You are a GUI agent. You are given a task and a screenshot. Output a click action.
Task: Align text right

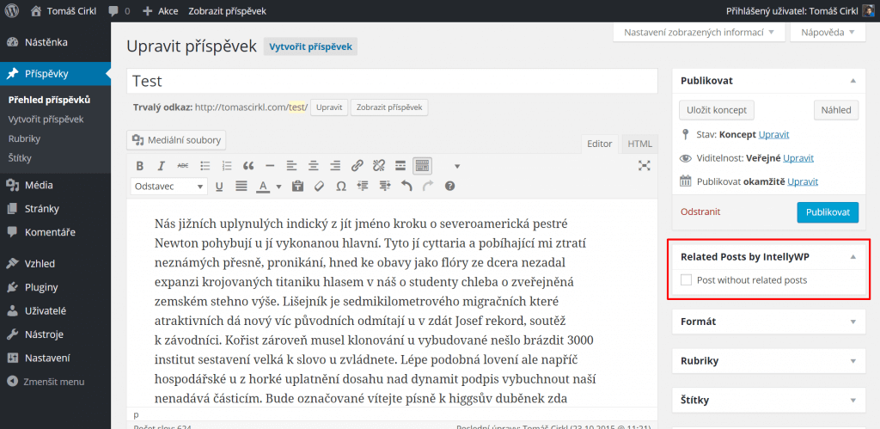(x=335, y=166)
